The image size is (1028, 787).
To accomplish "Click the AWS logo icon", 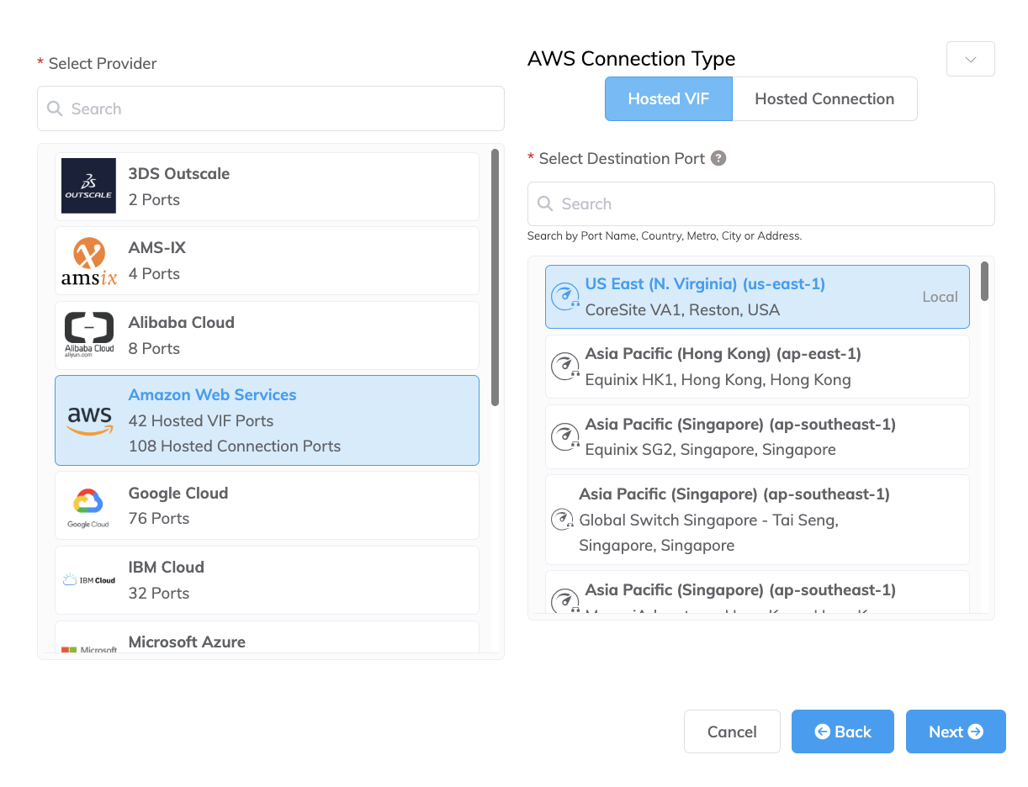I will 89,420.
